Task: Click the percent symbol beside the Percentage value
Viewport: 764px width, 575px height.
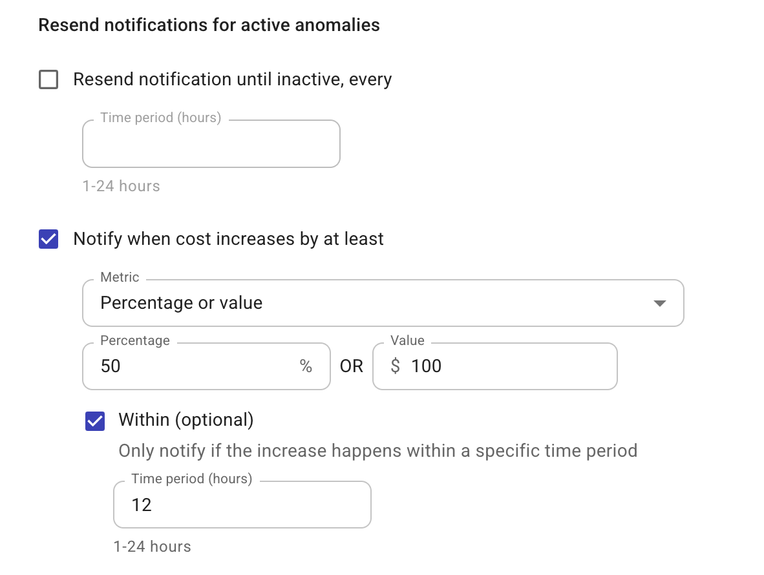Action: click(306, 366)
